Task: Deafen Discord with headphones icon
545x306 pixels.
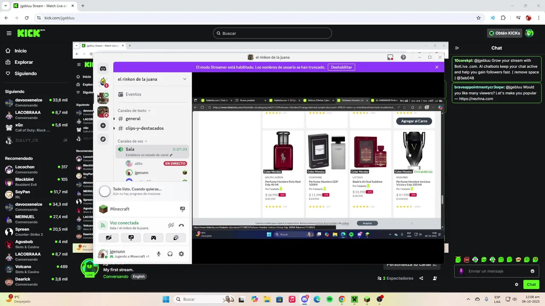Action: pos(170,254)
